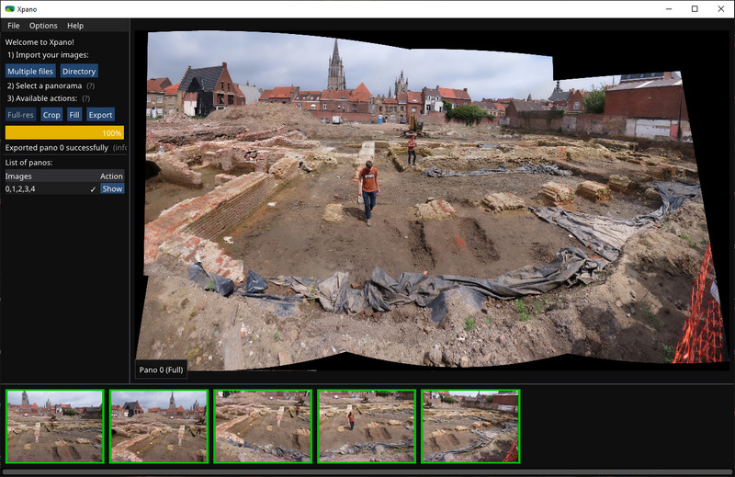Click 'Exported pano 0 successfully' status text
Viewport: 735px width, 477px height.
coord(57,148)
